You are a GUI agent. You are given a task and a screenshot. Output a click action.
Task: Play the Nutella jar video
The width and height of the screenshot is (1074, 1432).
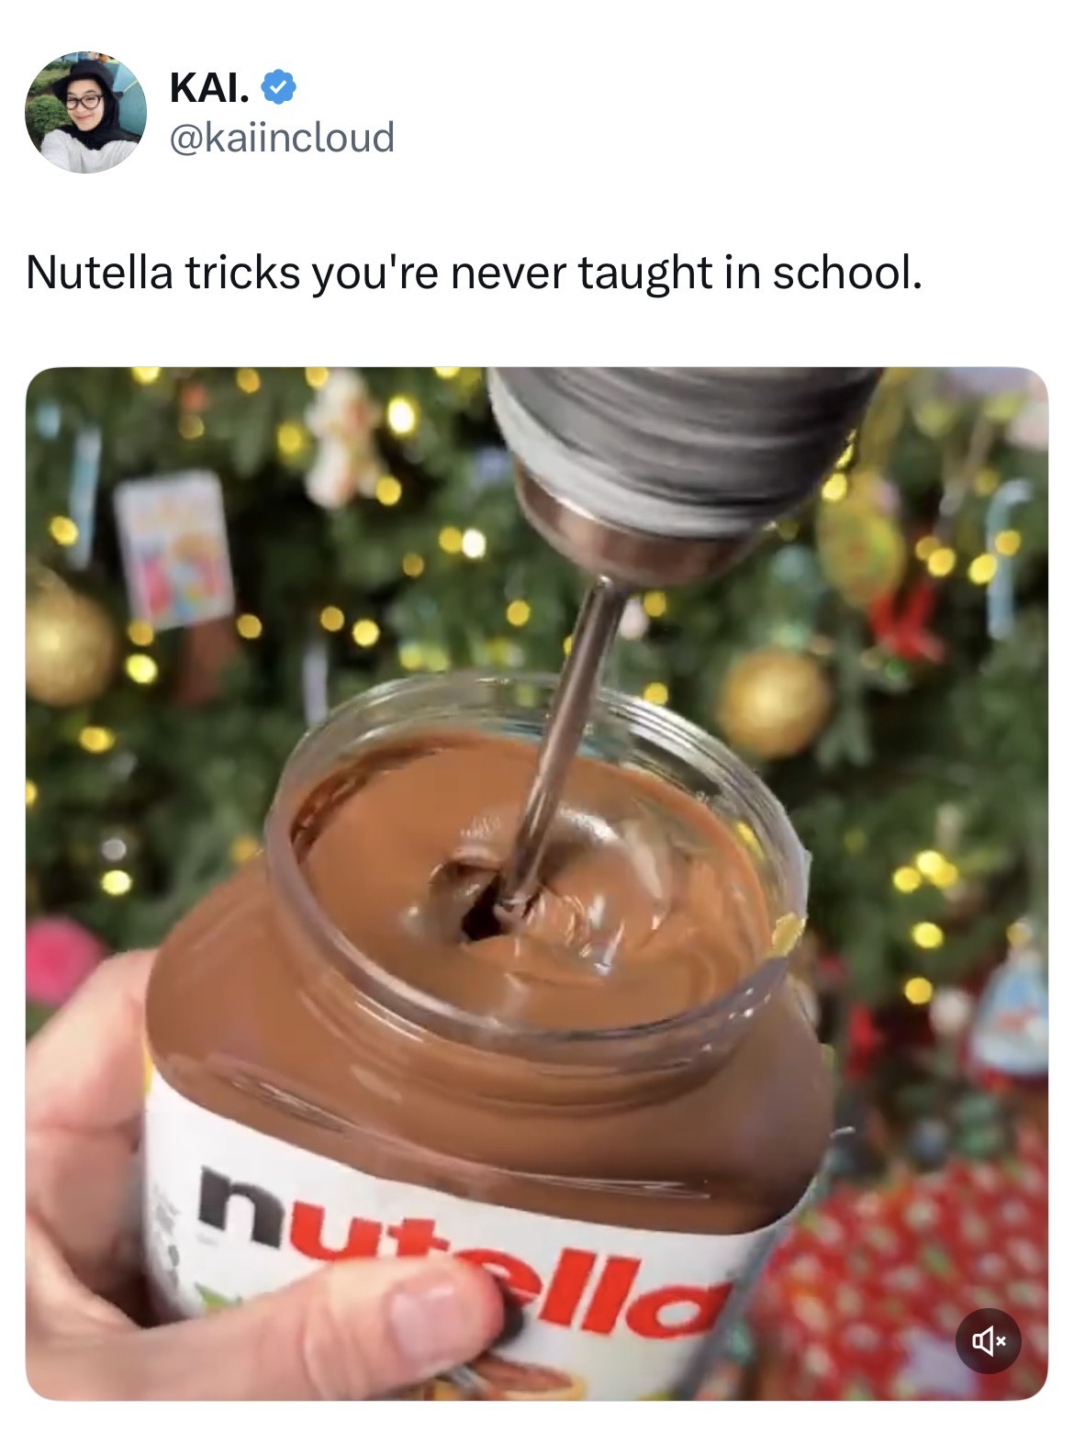536,884
